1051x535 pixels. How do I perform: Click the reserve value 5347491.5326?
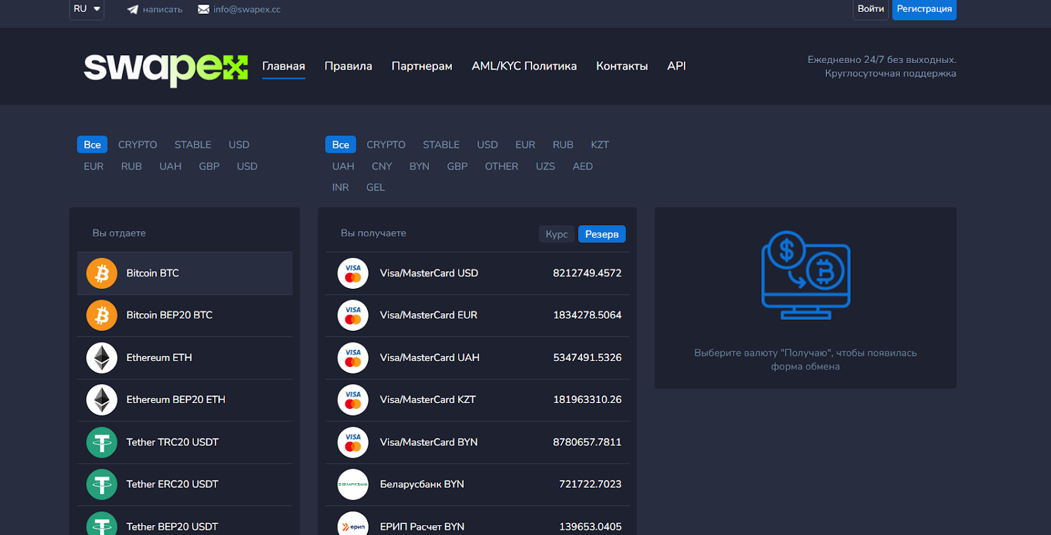[587, 358]
